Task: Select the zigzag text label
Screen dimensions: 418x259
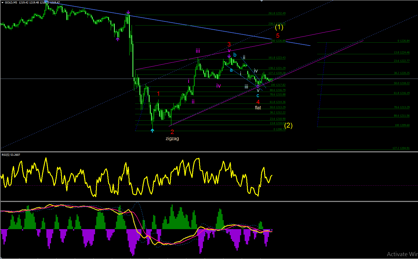Action: [x=172, y=139]
